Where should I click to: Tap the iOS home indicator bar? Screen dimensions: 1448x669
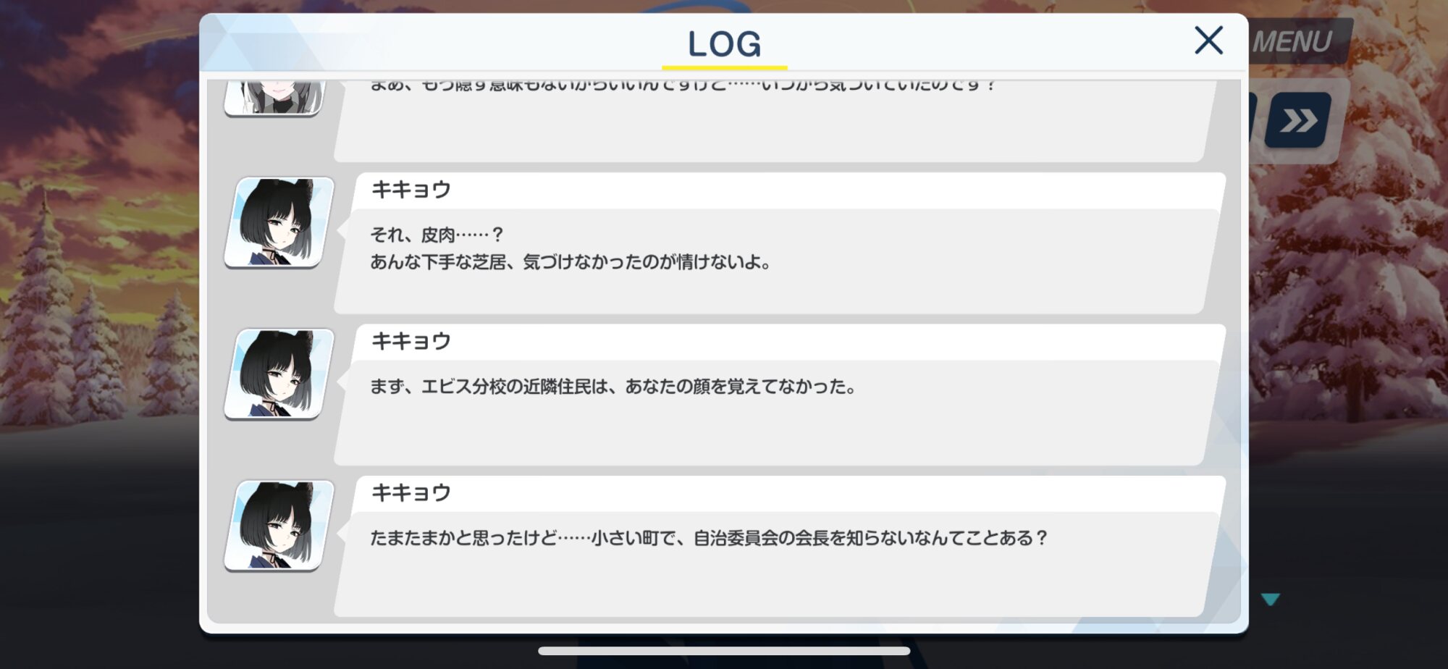pyautogui.click(x=724, y=651)
